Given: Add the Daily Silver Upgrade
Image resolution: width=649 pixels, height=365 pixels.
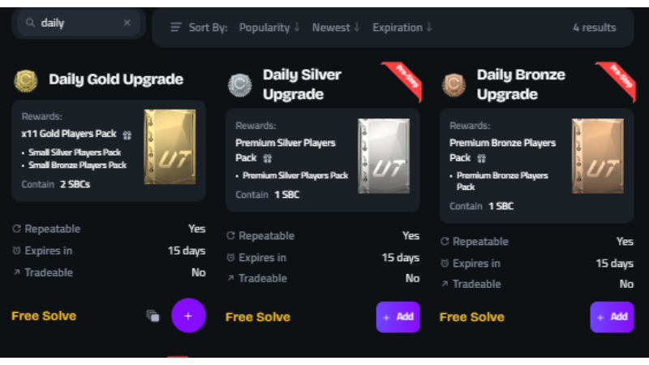Looking at the screenshot, I should [x=398, y=317].
